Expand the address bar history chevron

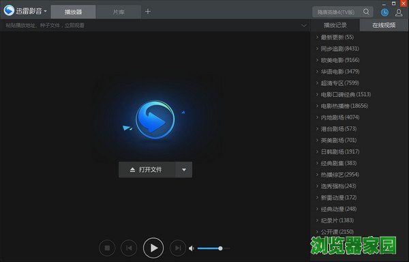304,25
